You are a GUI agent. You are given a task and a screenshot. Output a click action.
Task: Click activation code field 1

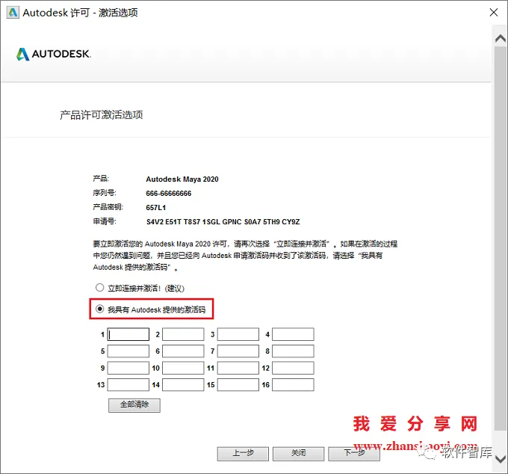tap(128, 334)
